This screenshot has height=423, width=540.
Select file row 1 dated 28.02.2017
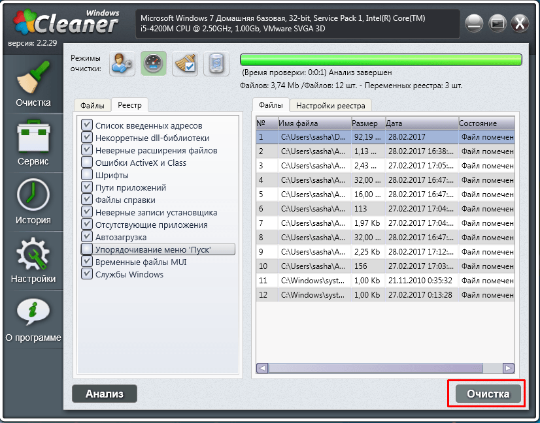tap(385, 137)
